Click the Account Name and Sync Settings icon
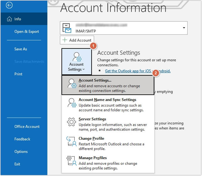The width and height of the screenshot is (202, 176). tap(72, 103)
